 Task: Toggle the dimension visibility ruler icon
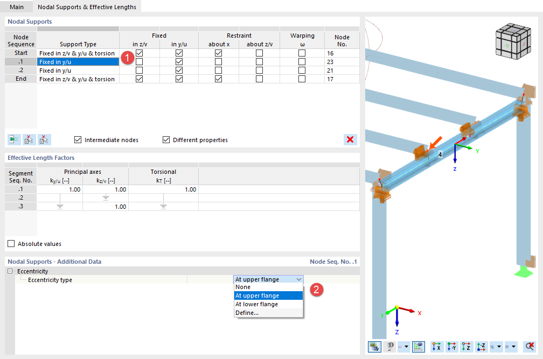click(x=419, y=347)
